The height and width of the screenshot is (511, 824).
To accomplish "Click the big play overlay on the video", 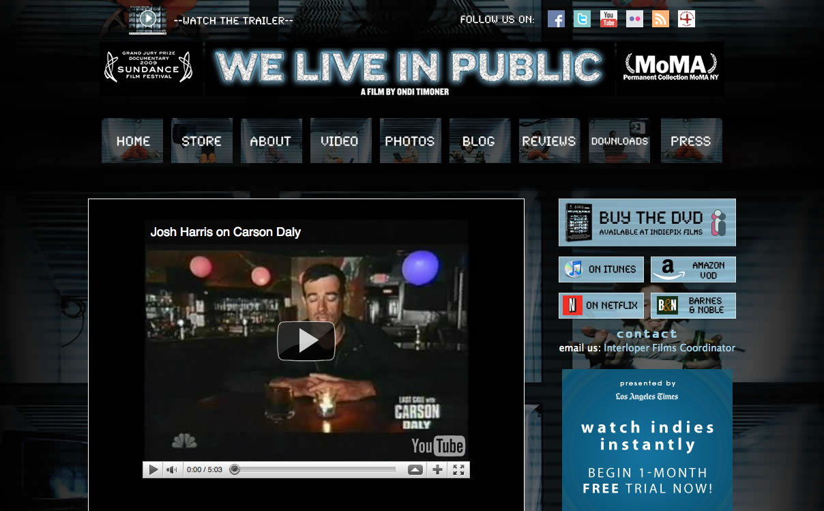I will (x=306, y=340).
